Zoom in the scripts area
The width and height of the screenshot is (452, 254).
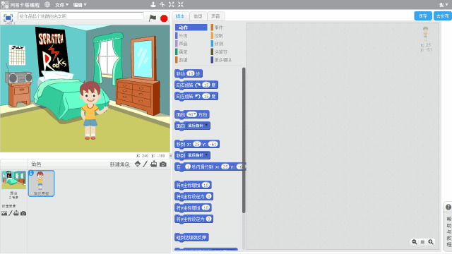pos(431,242)
